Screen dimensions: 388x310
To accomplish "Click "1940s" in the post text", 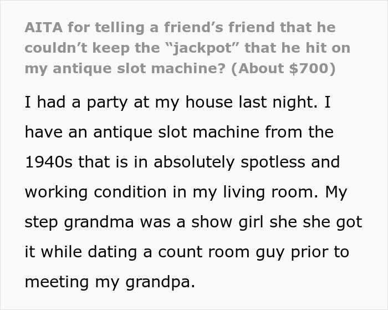I will coord(49,162).
